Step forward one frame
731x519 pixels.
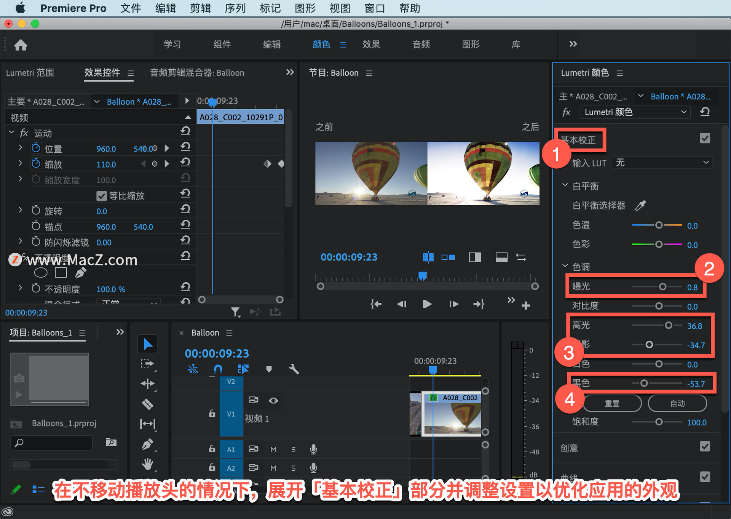pyautogui.click(x=453, y=304)
